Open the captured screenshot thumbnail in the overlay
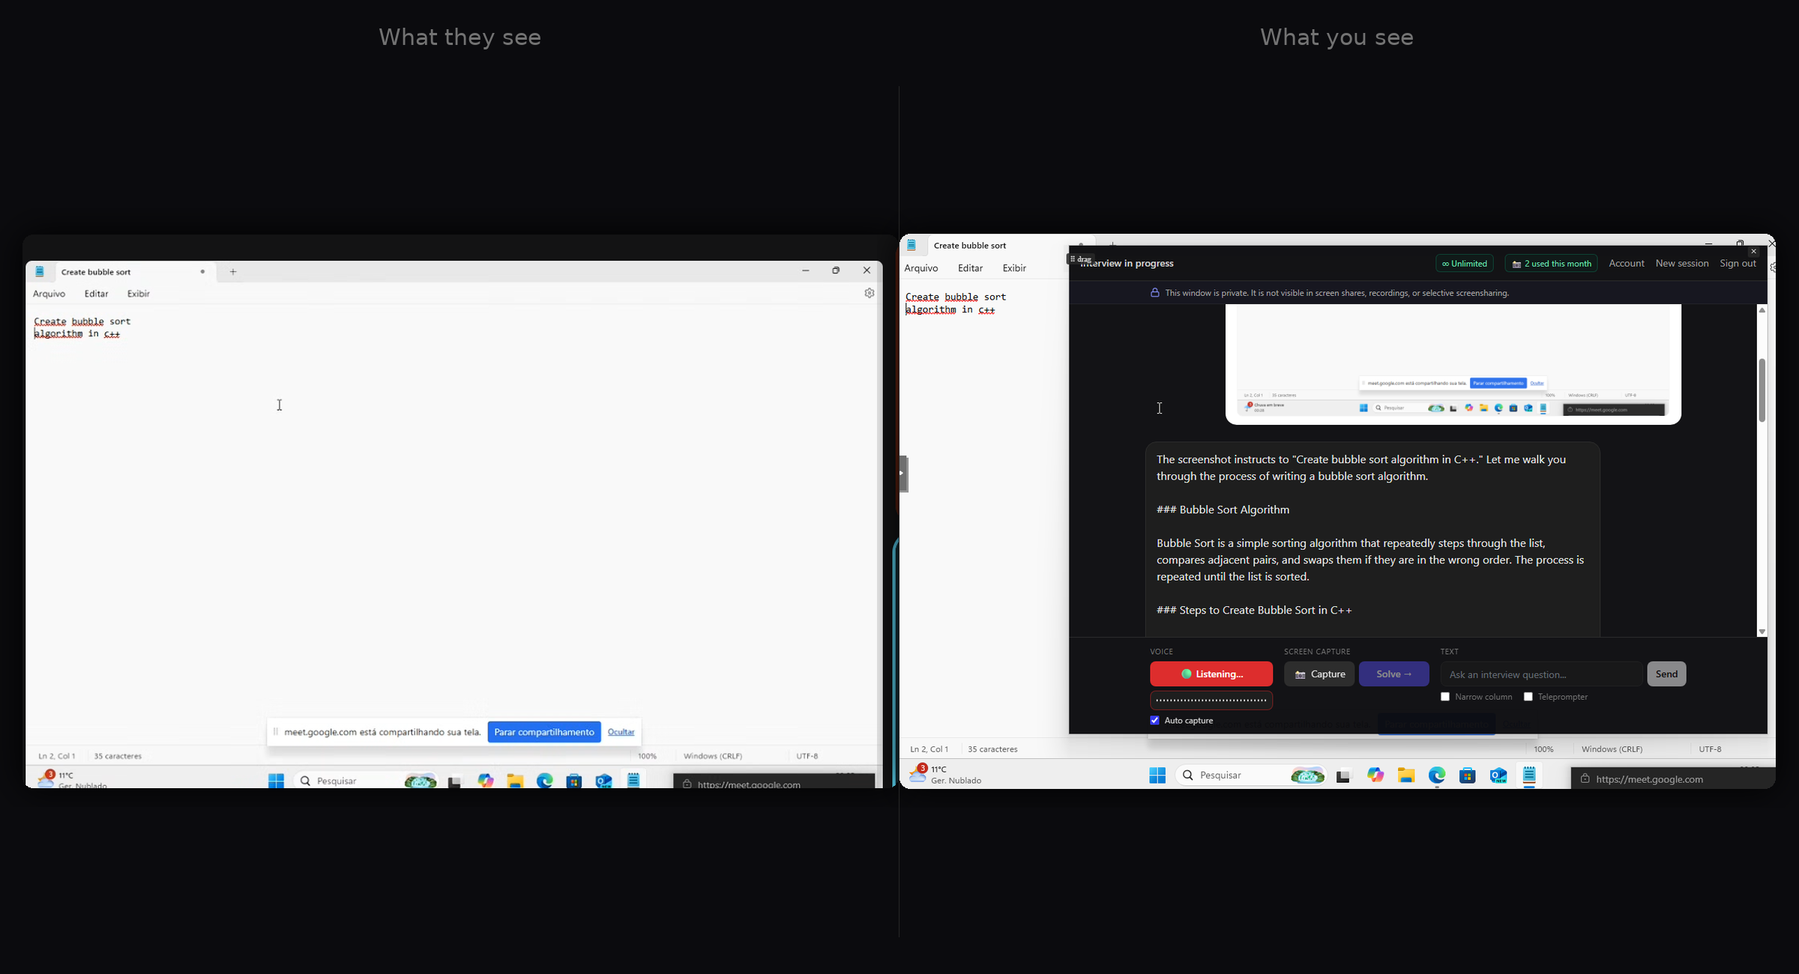Image resolution: width=1799 pixels, height=974 pixels. point(1453,365)
